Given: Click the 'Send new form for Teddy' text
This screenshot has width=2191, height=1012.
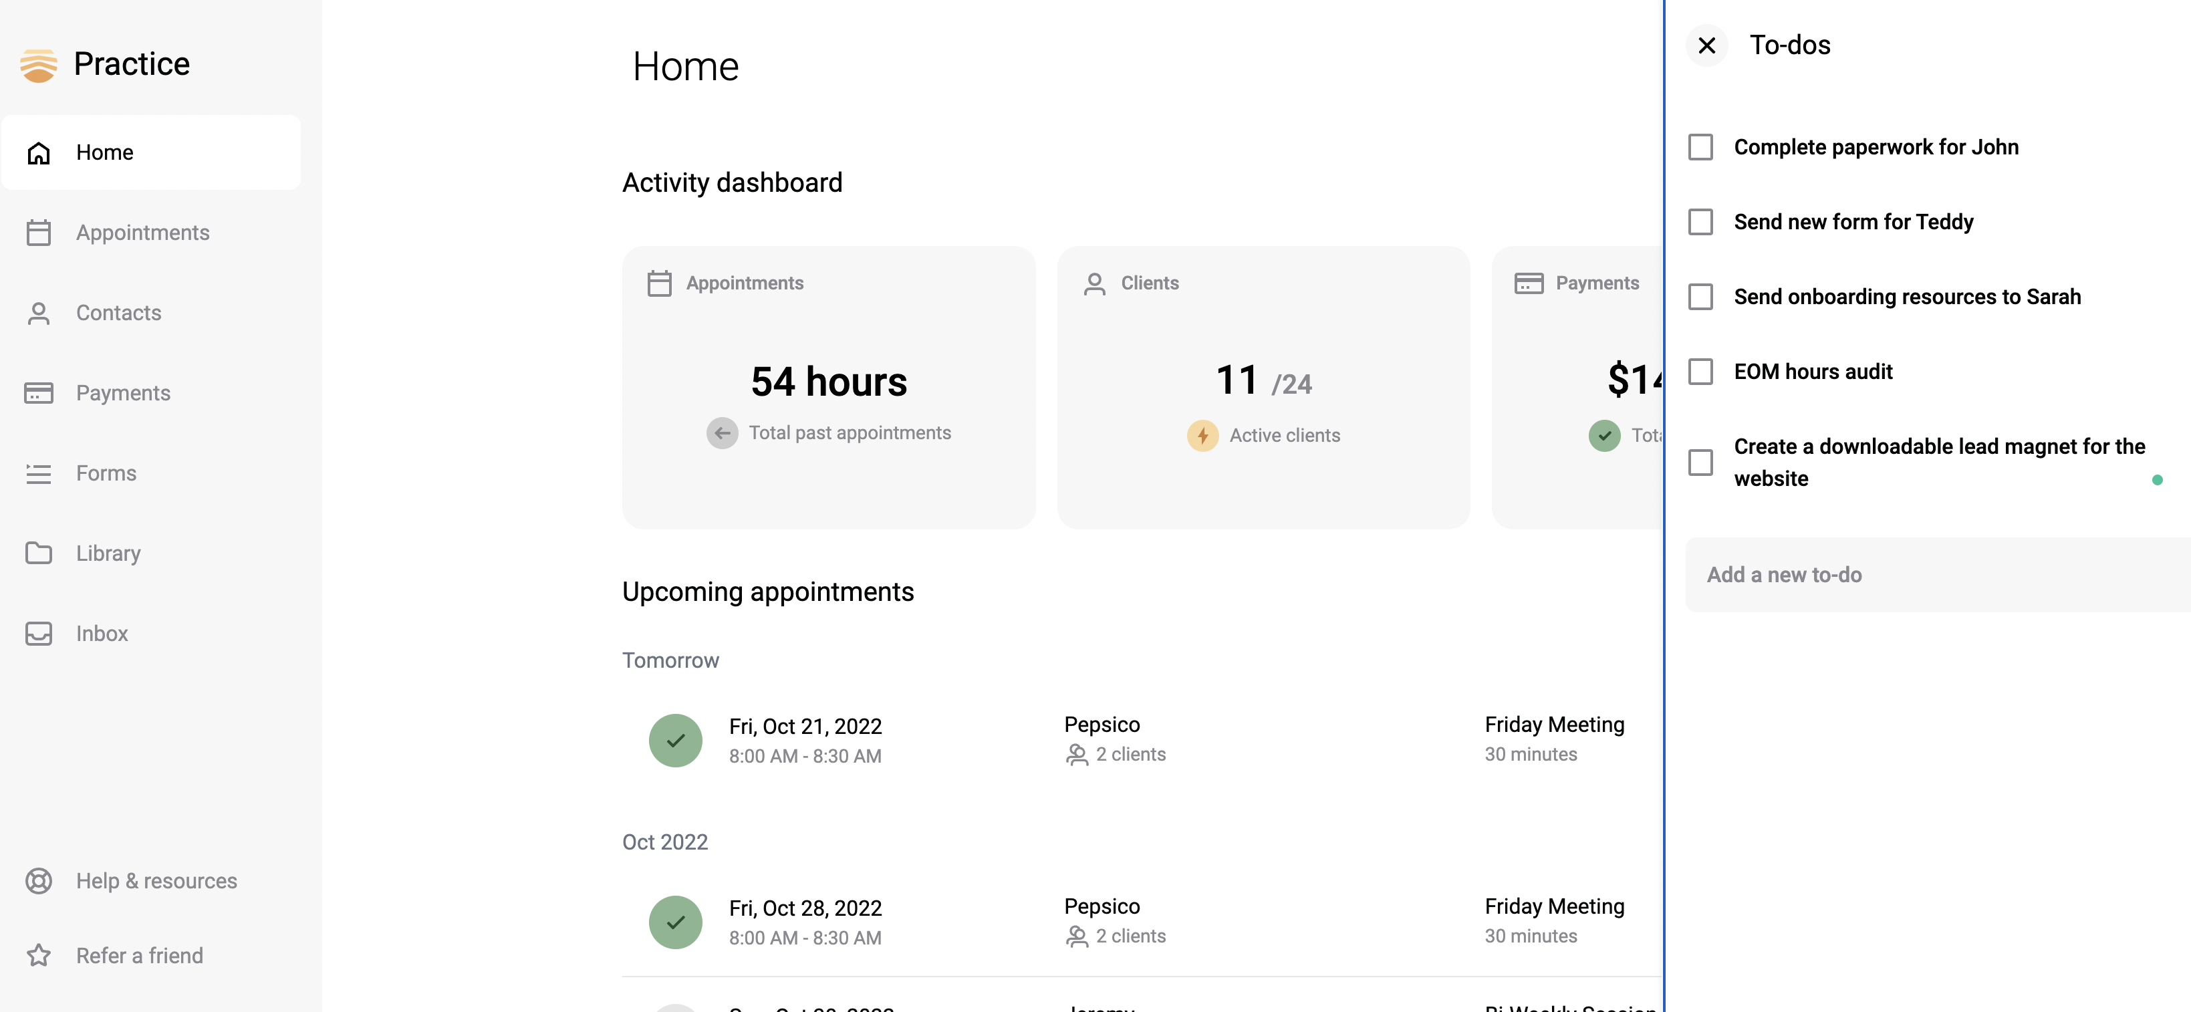Looking at the screenshot, I should click(x=1853, y=222).
